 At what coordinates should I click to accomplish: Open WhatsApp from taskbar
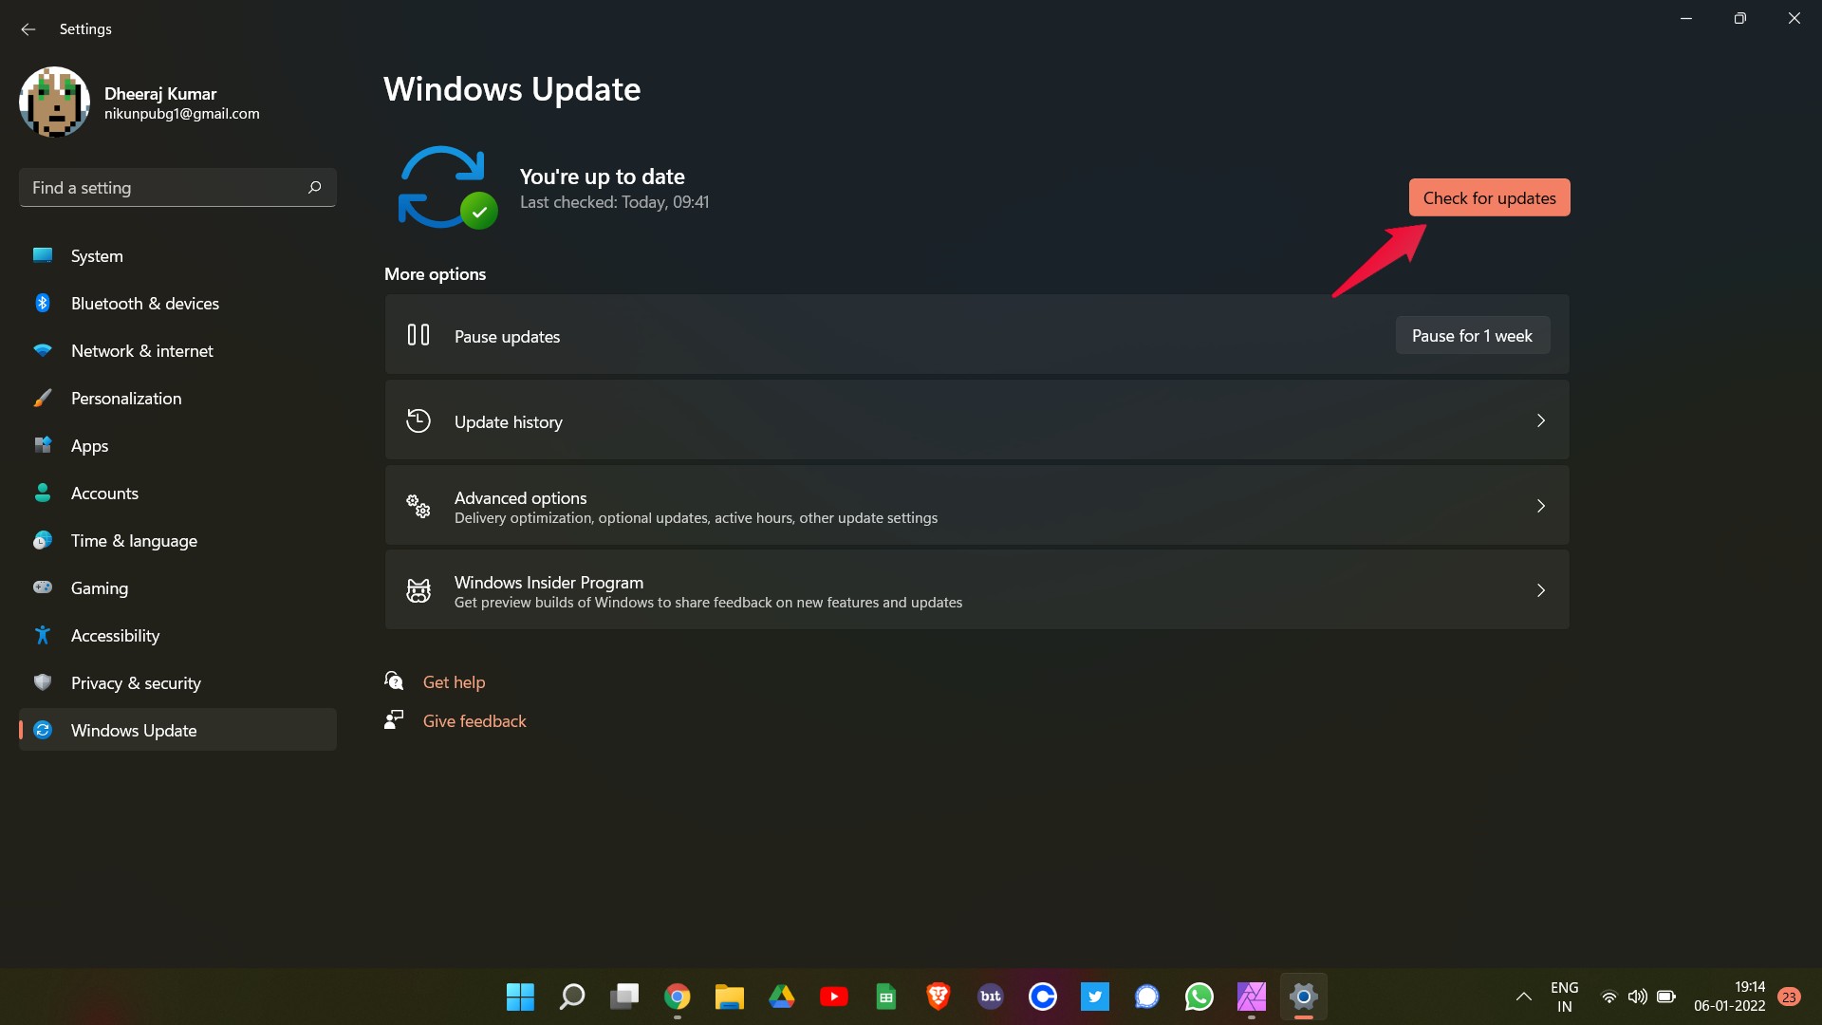point(1198,997)
